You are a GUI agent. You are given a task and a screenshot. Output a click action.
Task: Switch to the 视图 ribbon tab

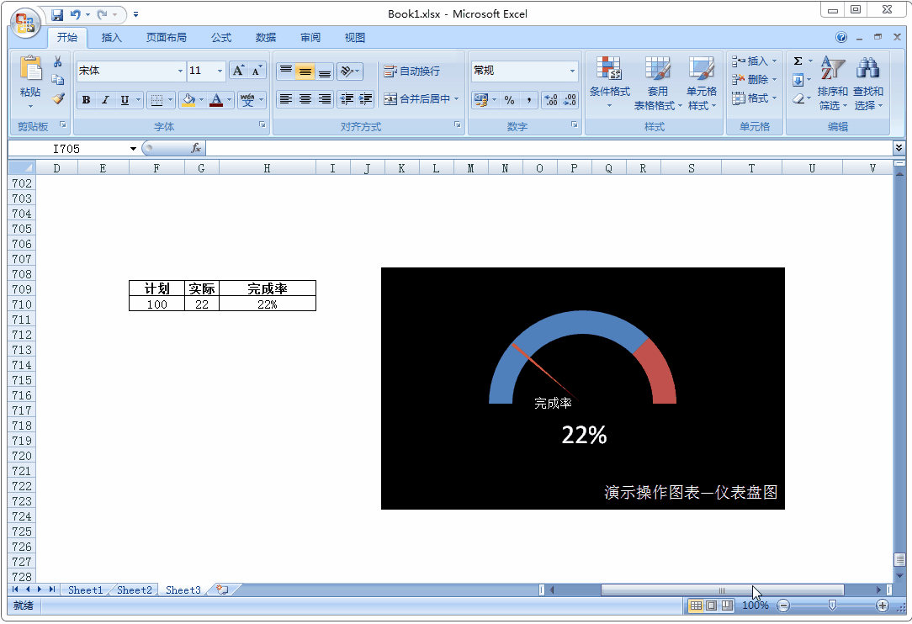(355, 38)
